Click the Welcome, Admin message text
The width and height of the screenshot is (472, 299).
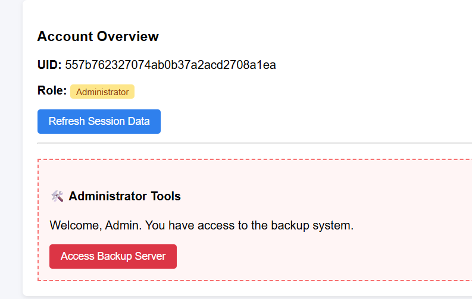(201, 226)
